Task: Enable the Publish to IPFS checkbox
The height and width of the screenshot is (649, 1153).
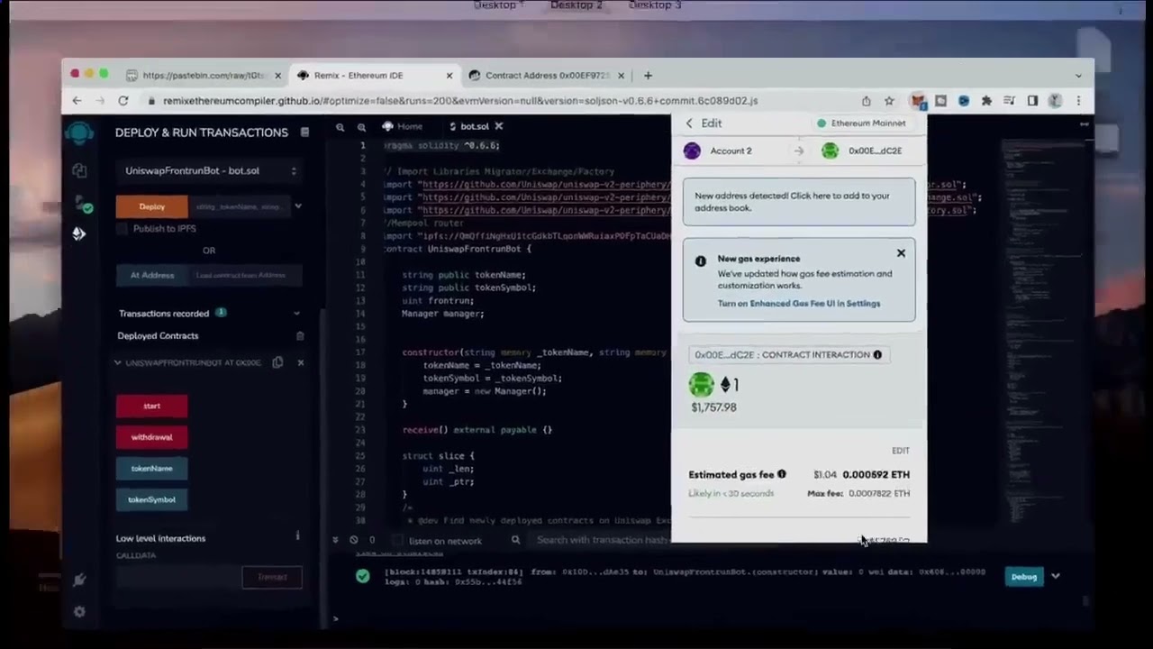Action: [x=123, y=229]
